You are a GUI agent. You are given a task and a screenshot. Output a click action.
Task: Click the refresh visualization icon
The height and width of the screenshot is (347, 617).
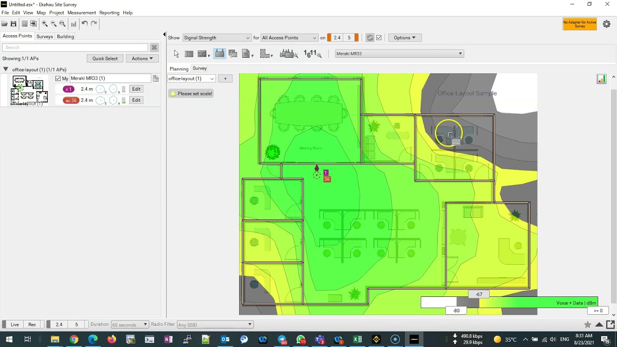click(370, 38)
